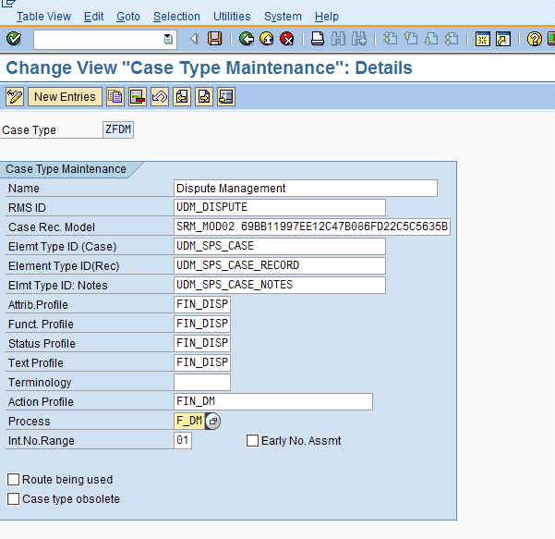Open the command field history dropdown

(167, 39)
